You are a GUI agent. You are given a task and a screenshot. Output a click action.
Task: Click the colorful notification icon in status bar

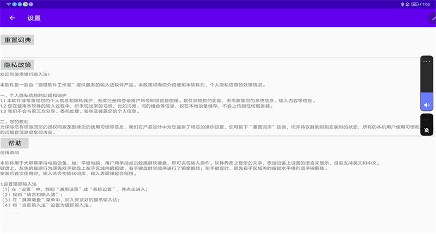point(25,3)
